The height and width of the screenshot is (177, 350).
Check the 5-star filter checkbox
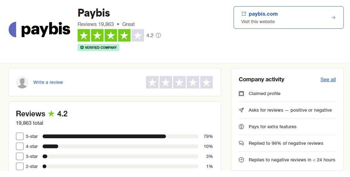coord(20,136)
